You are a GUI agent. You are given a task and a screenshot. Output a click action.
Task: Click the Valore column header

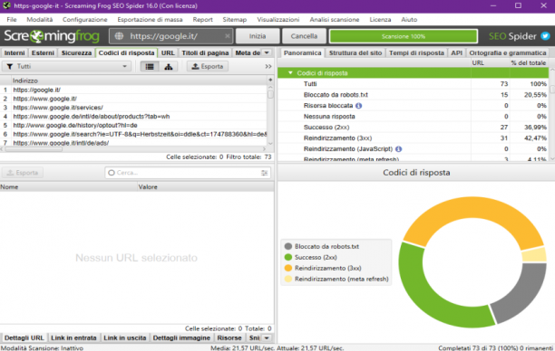coord(205,186)
